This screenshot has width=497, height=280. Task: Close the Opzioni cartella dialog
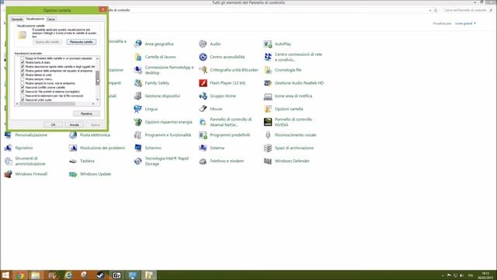pos(103,9)
